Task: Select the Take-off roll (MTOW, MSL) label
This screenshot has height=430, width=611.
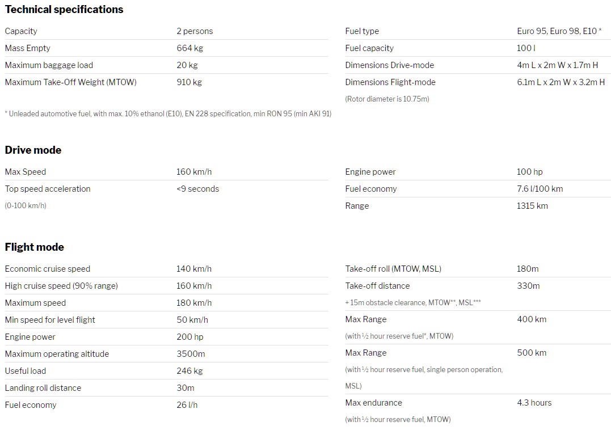Action: pos(393,269)
